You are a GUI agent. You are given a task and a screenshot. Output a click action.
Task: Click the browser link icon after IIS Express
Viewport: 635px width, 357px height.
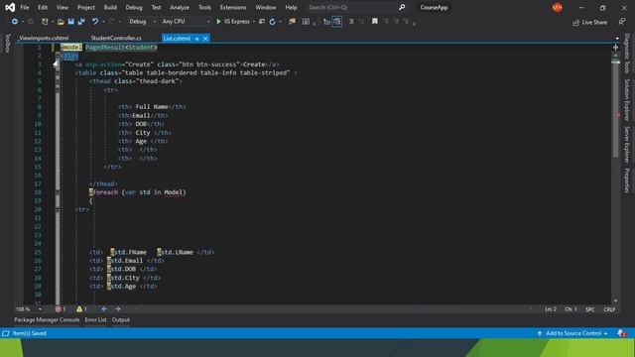pyautogui.click(x=262, y=22)
